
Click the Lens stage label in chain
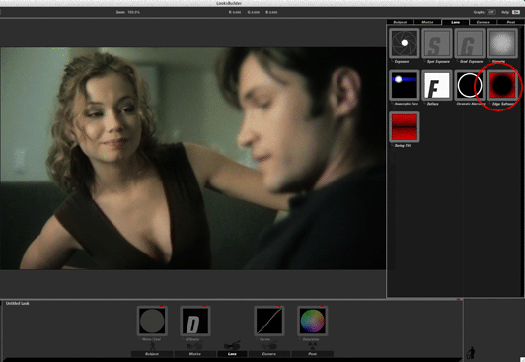pos(232,354)
